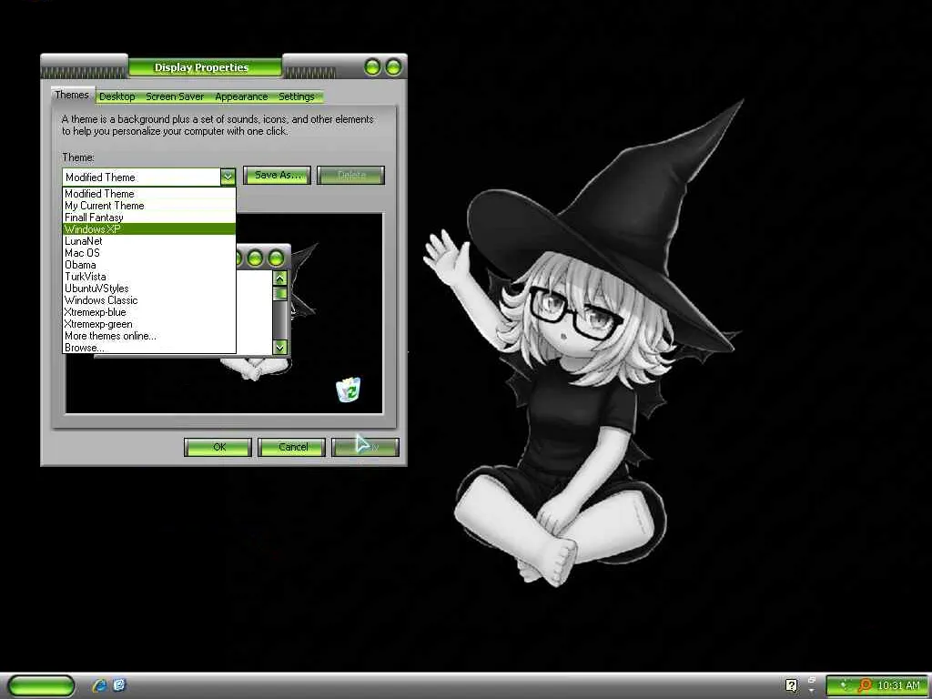Click preview window middle green button

(x=255, y=258)
